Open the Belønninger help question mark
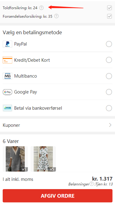This screenshot has height=205, width=115. pos(92,184)
